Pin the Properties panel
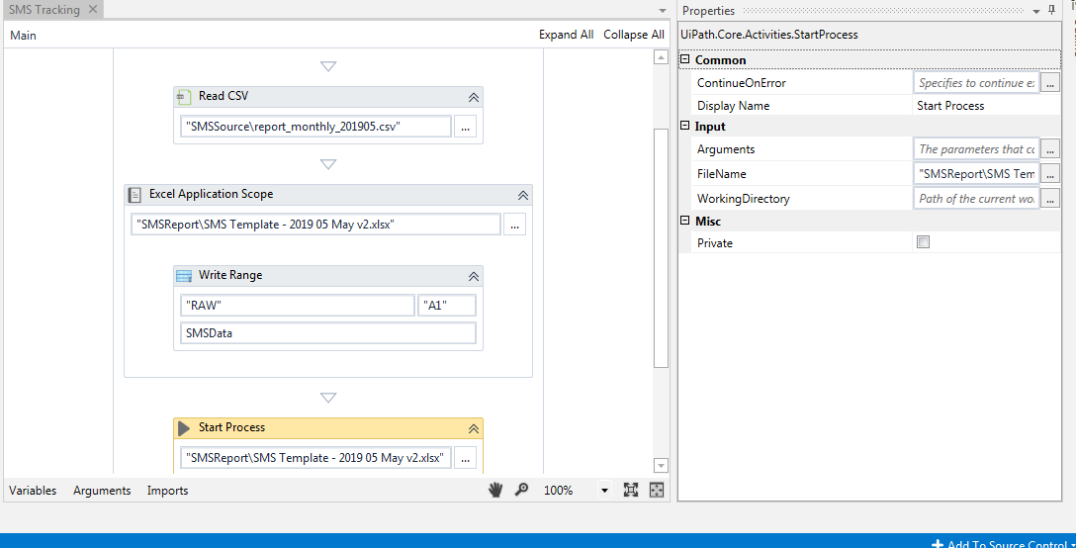 [x=1051, y=10]
